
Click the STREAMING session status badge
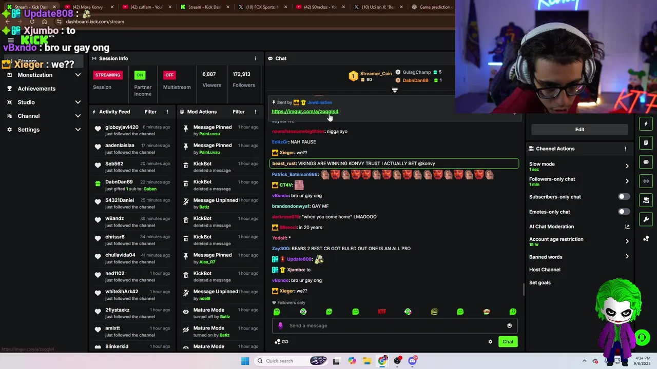108,75
